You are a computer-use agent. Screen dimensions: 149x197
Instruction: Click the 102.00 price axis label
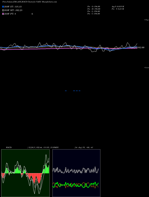pos(141,47)
